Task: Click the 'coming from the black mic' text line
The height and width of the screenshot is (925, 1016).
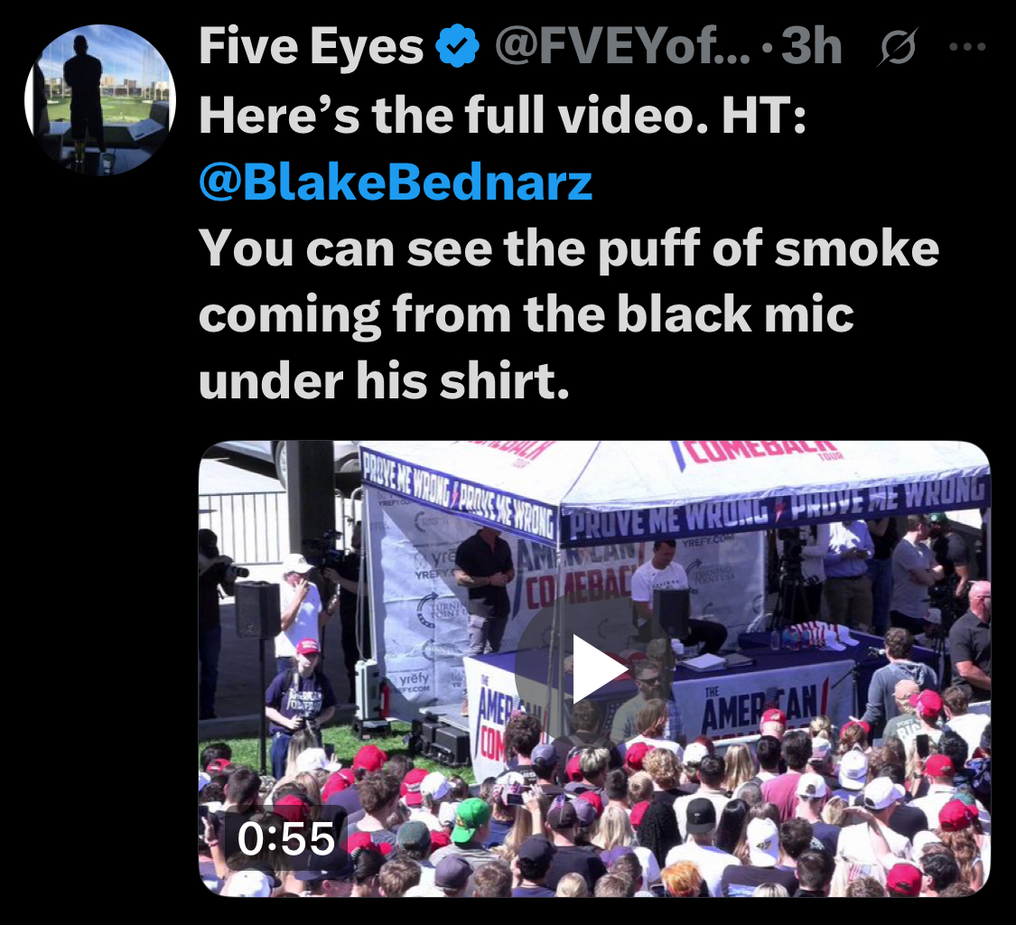Action: click(527, 315)
